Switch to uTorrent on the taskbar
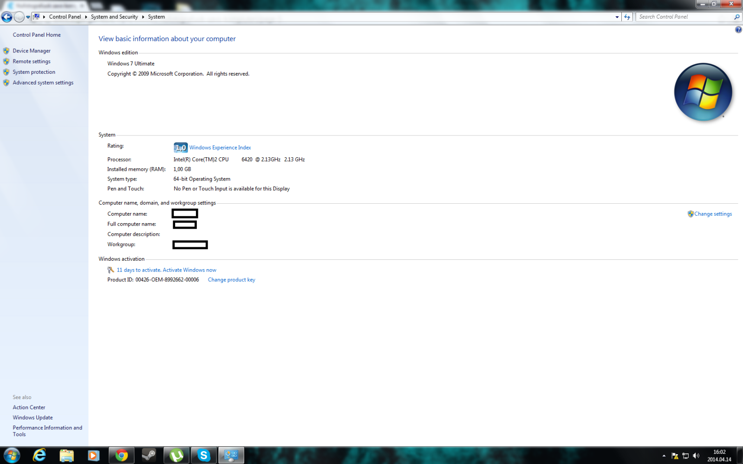 pyautogui.click(x=176, y=456)
